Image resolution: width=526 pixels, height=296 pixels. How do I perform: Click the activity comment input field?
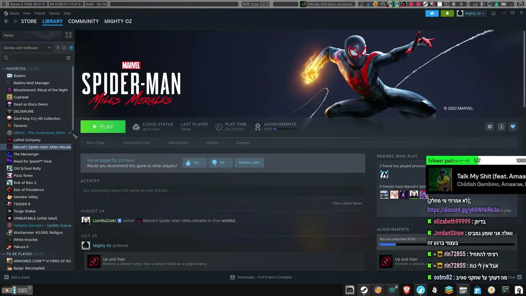(223, 190)
